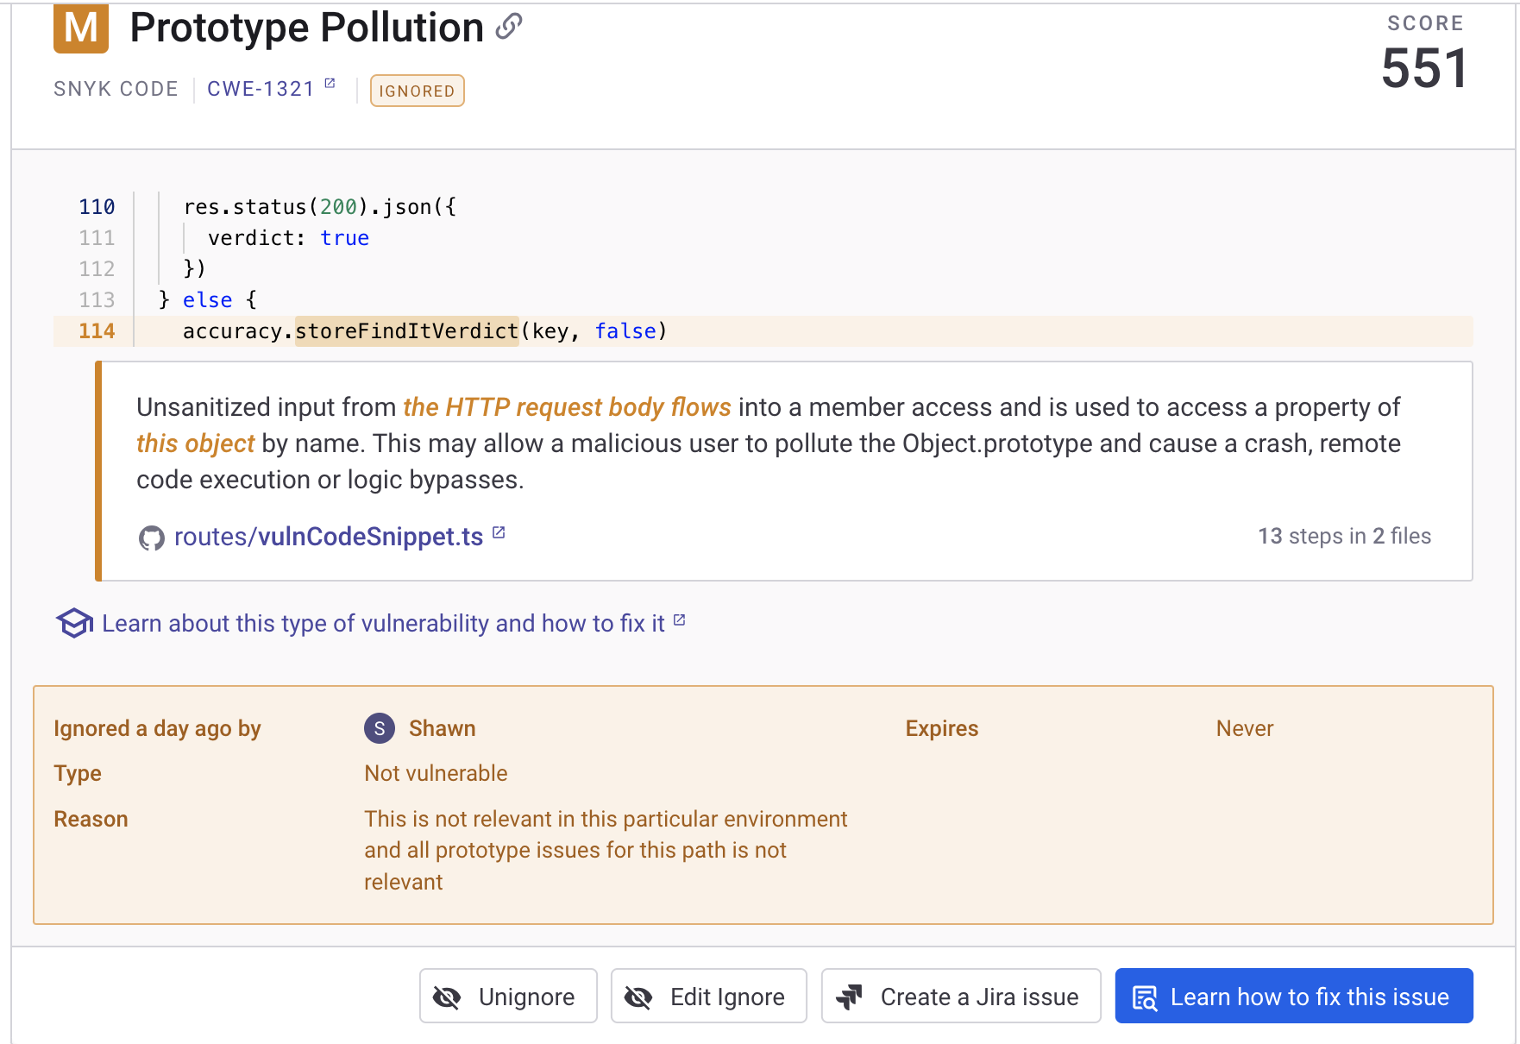Click the Unignore button

coord(508,996)
